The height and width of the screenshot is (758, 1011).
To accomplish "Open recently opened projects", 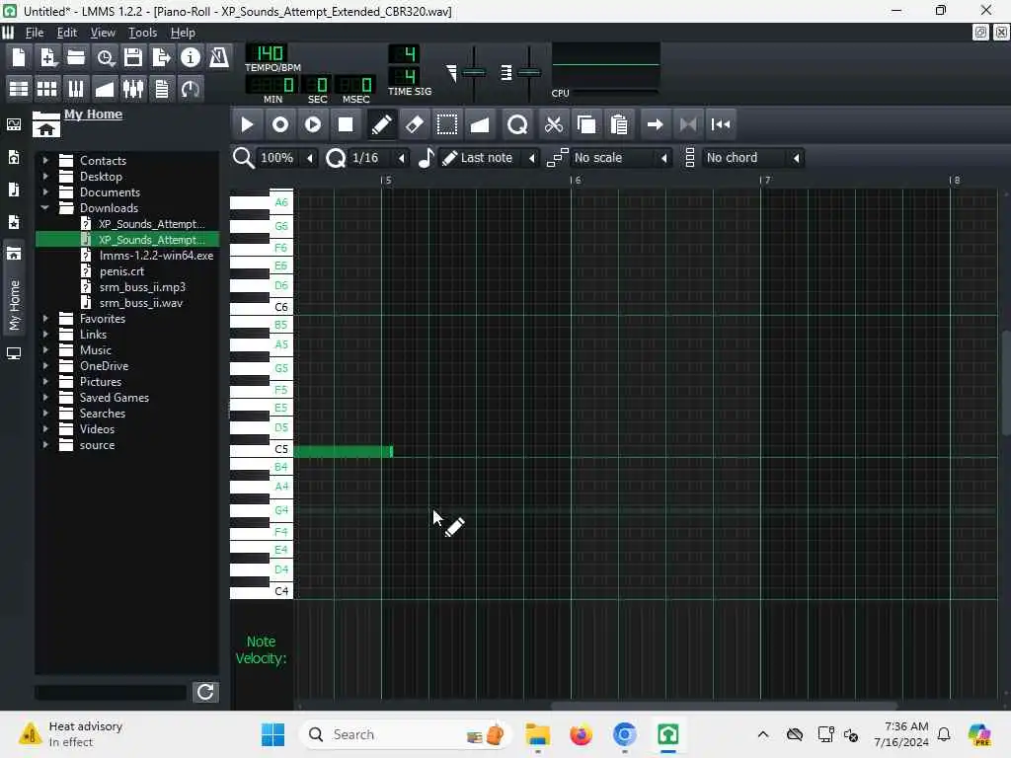I will (105, 57).
